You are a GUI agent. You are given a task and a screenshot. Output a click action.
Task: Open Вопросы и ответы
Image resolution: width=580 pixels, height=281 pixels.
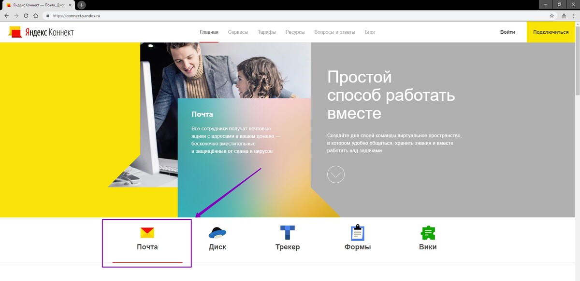(x=334, y=32)
